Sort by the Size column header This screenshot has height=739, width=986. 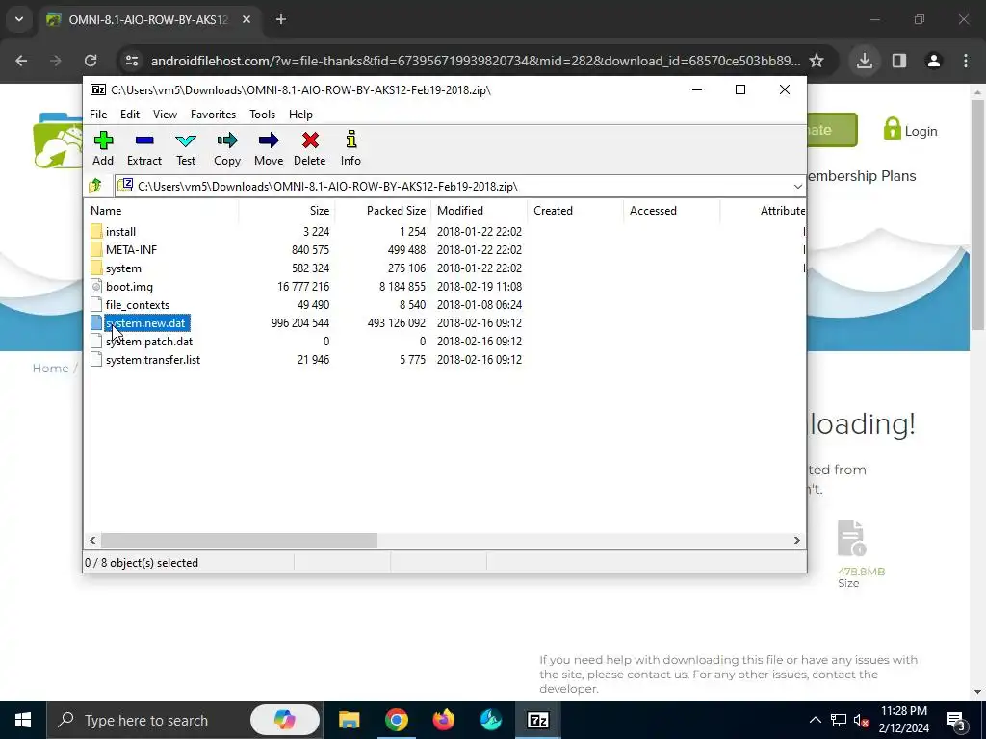pyautogui.click(x=287, y=211)
